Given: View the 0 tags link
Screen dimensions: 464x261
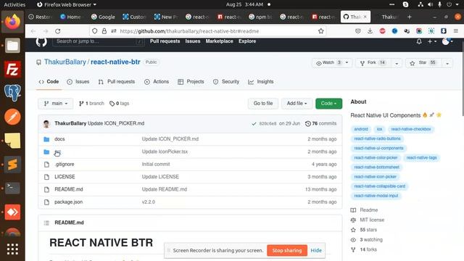Looking at the screenshot, I should [x=119, y=104].
